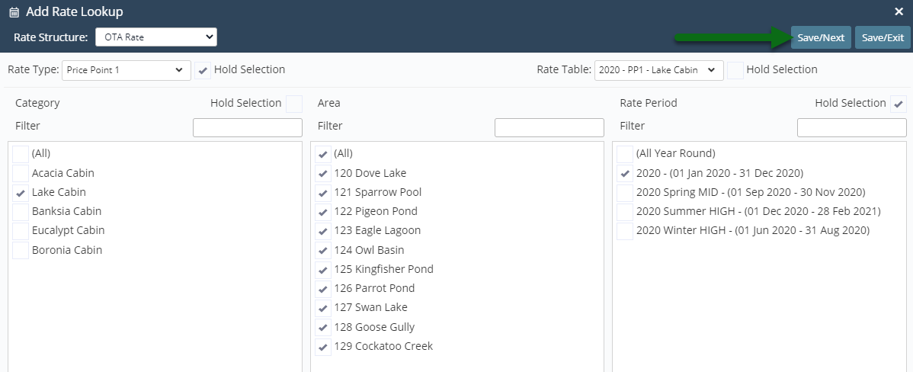Uncheck 121 Sparrow Pool checkbox

pos(322,193)
